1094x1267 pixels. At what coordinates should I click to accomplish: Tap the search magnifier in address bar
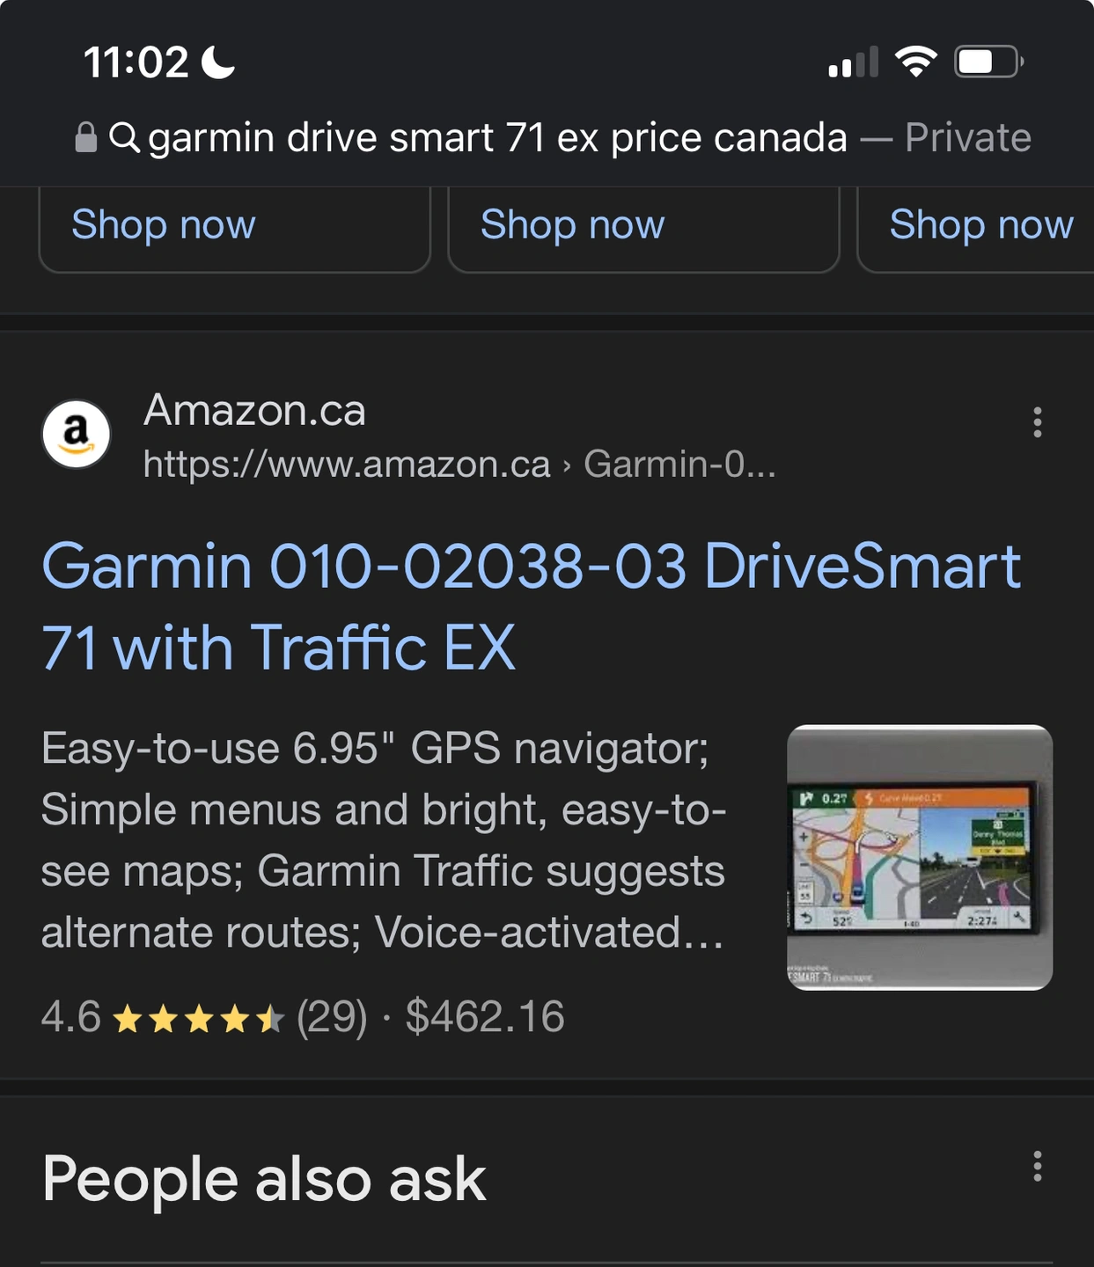(124, 137)
